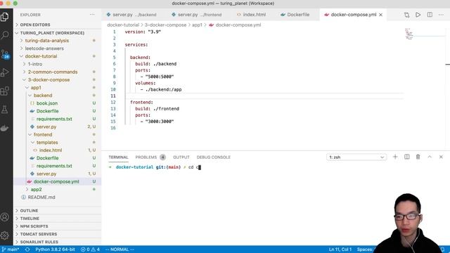Create a new terminal with plus icon
This screenshot has width=450, height=253.
coord(395,157)
